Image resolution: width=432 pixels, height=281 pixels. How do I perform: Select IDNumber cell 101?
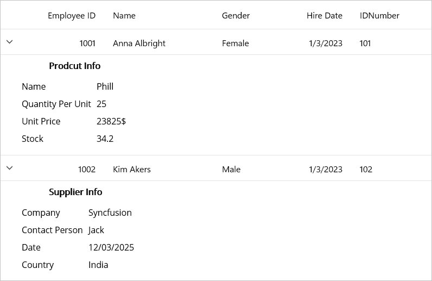point(365,43)
